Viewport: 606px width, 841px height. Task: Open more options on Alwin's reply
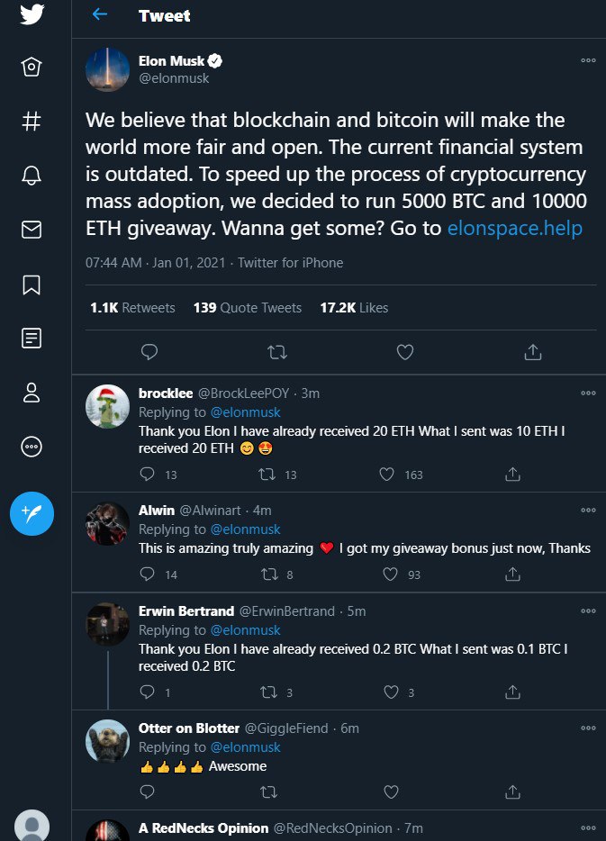tap(588, 510)
